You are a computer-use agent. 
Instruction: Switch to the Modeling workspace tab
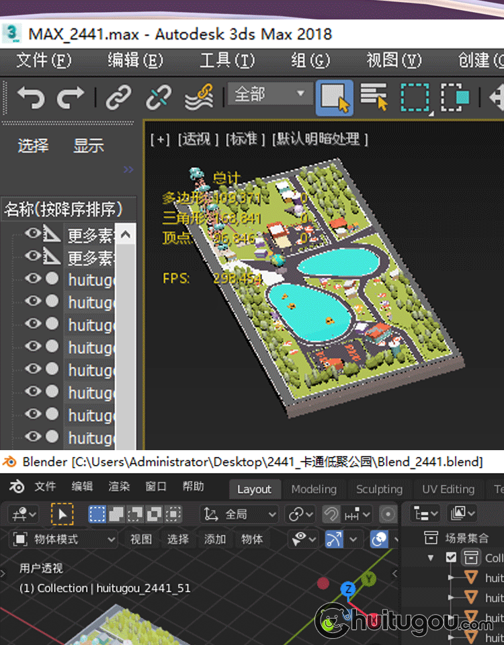(x=314, y=489)
